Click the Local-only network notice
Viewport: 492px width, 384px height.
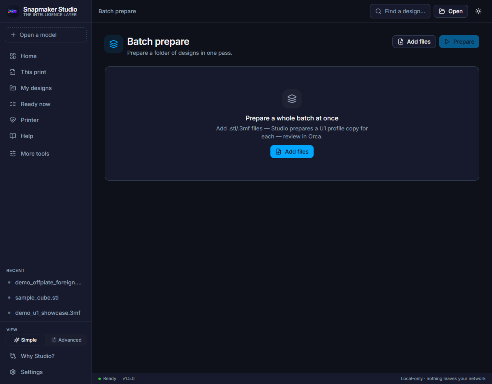[x=443, y=378]
